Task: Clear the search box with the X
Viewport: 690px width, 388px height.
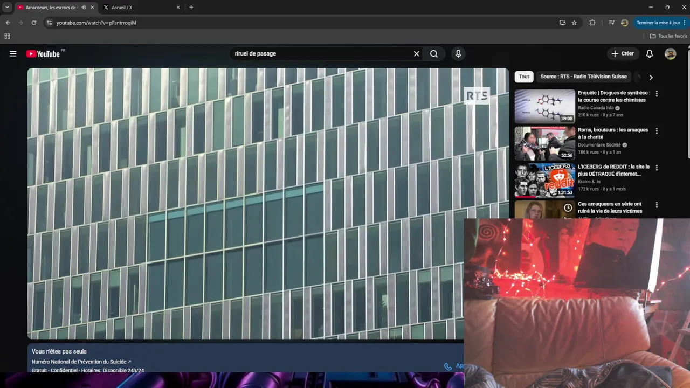Action: coord(416,54)
